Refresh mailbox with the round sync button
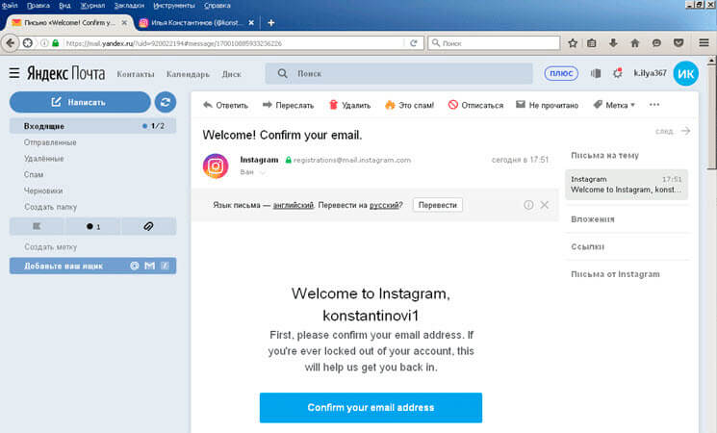The width and height of the screenshot is (717, 433). point(166,102)
